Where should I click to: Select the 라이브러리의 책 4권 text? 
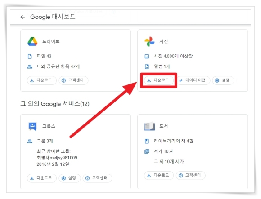[x=173, y=141]
